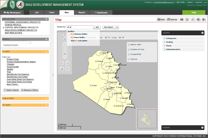Image resolution: width=208 pixels, height=138 pixels.
Task: Expand the Legend panel
Action: (x=202, y=128)
